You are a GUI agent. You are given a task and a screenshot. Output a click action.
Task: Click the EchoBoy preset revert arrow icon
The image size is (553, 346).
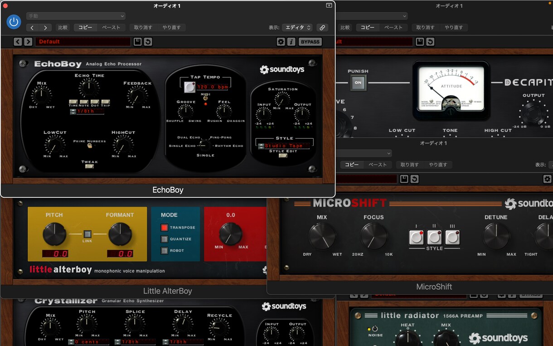148,42
